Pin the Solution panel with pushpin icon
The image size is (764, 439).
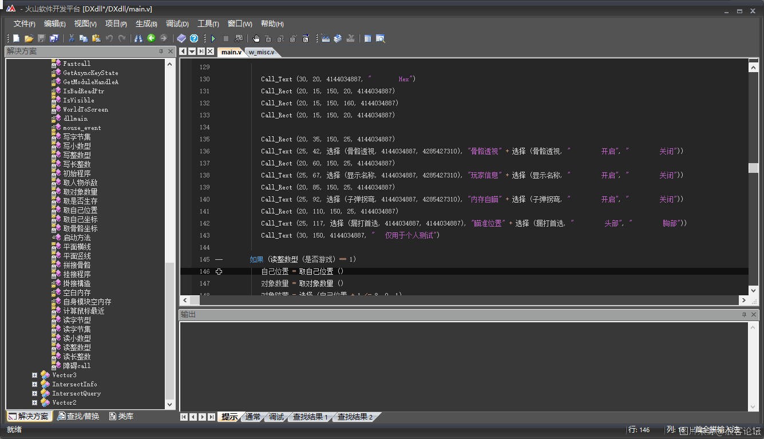161,52
